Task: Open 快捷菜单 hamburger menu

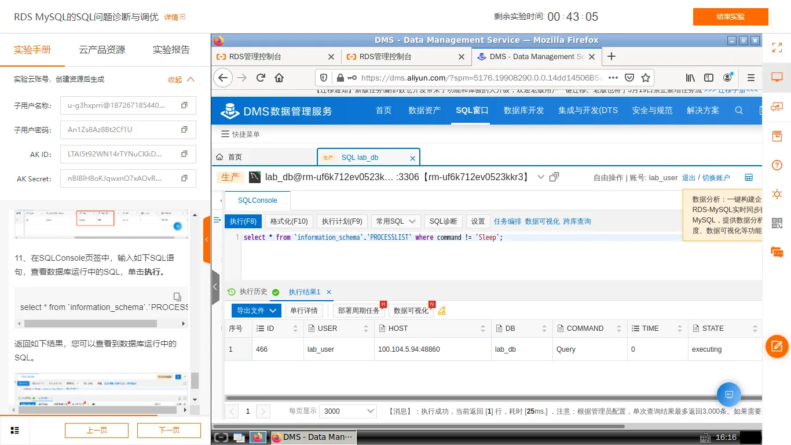Action: (x=240, y=134)
